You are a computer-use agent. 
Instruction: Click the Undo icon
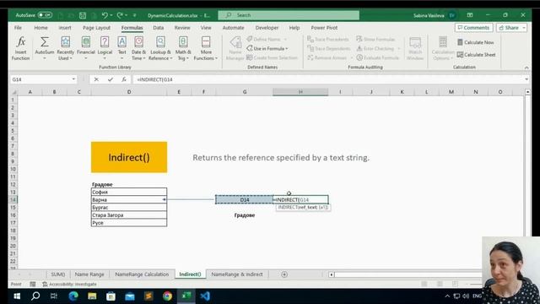tap(105, 15)
